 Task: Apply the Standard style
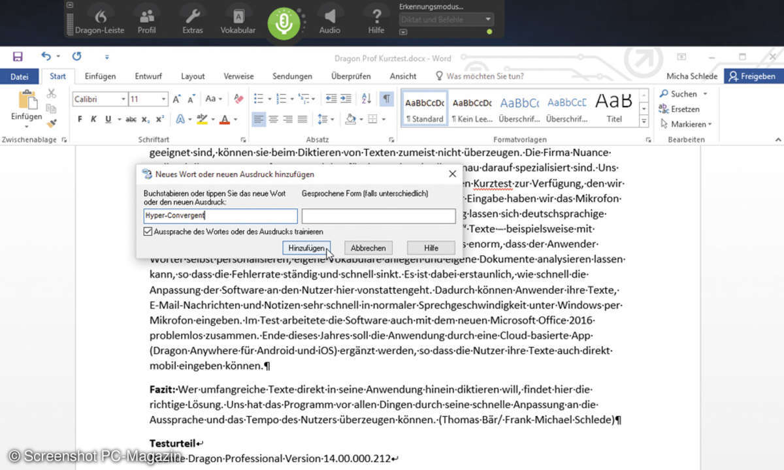(x=425, y=108)
